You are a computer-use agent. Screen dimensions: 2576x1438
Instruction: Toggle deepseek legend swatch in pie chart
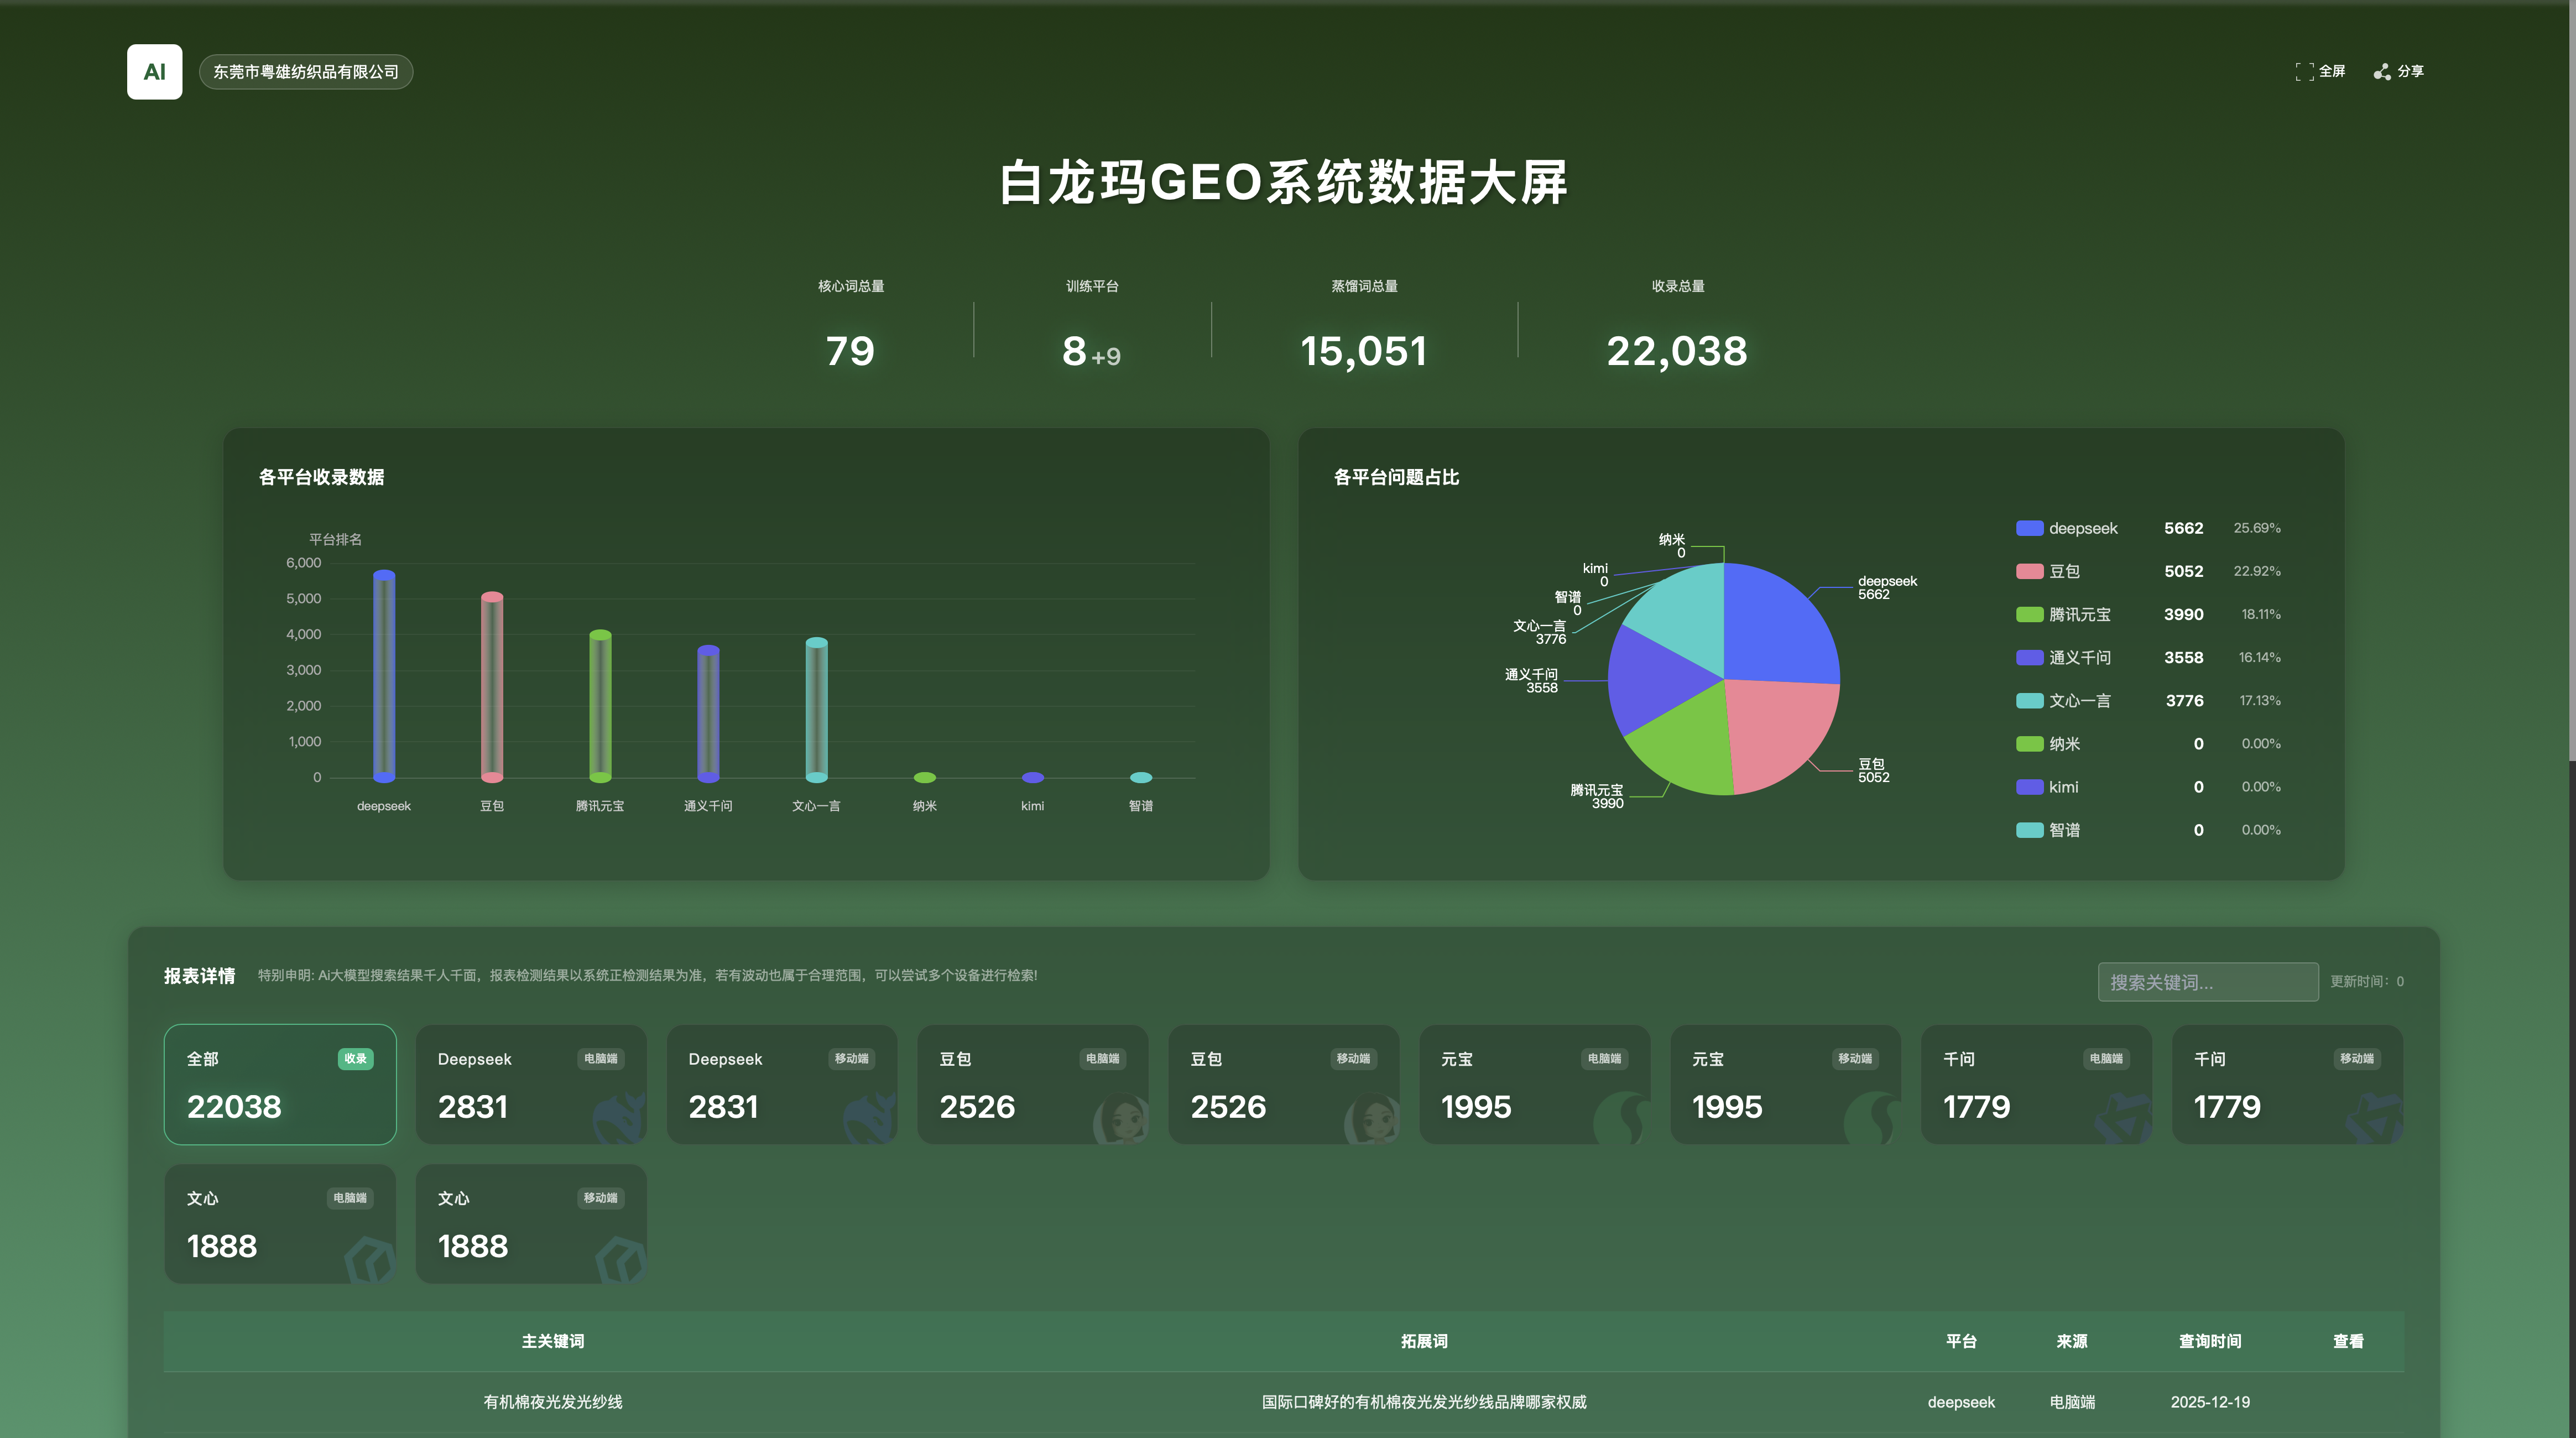pos(2029,528)
